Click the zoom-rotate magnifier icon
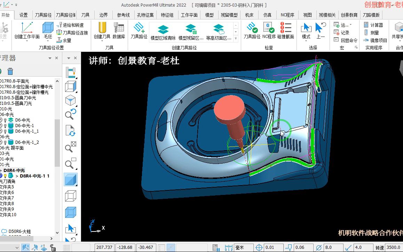403x252 pixels. pos(70,114)
